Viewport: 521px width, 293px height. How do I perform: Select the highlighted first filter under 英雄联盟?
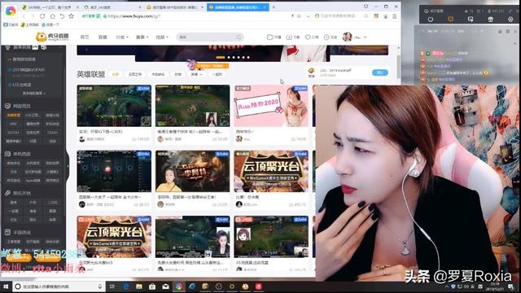[116, 74]
